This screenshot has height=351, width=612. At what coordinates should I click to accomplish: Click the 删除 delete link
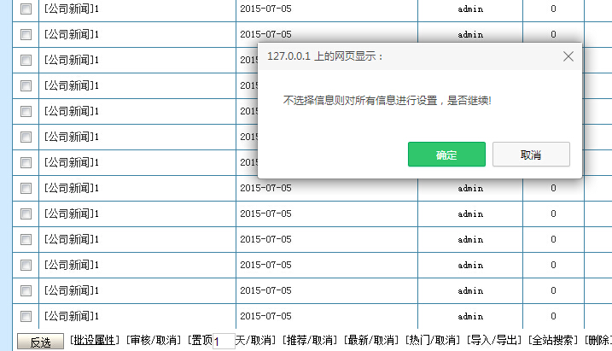click(599, 341)
